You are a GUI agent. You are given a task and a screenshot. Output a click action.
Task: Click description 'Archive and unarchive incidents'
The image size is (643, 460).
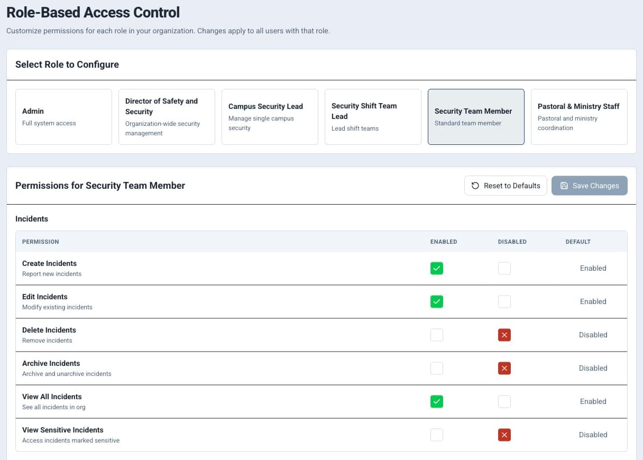(67, 374)
